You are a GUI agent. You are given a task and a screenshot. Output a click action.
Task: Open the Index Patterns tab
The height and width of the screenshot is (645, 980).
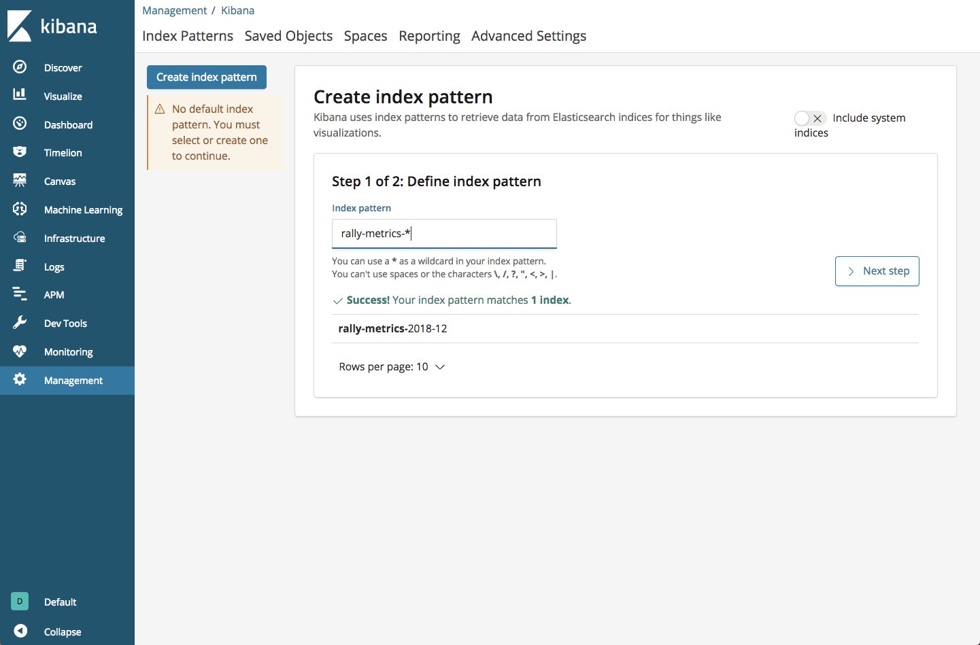pos(188,36)
